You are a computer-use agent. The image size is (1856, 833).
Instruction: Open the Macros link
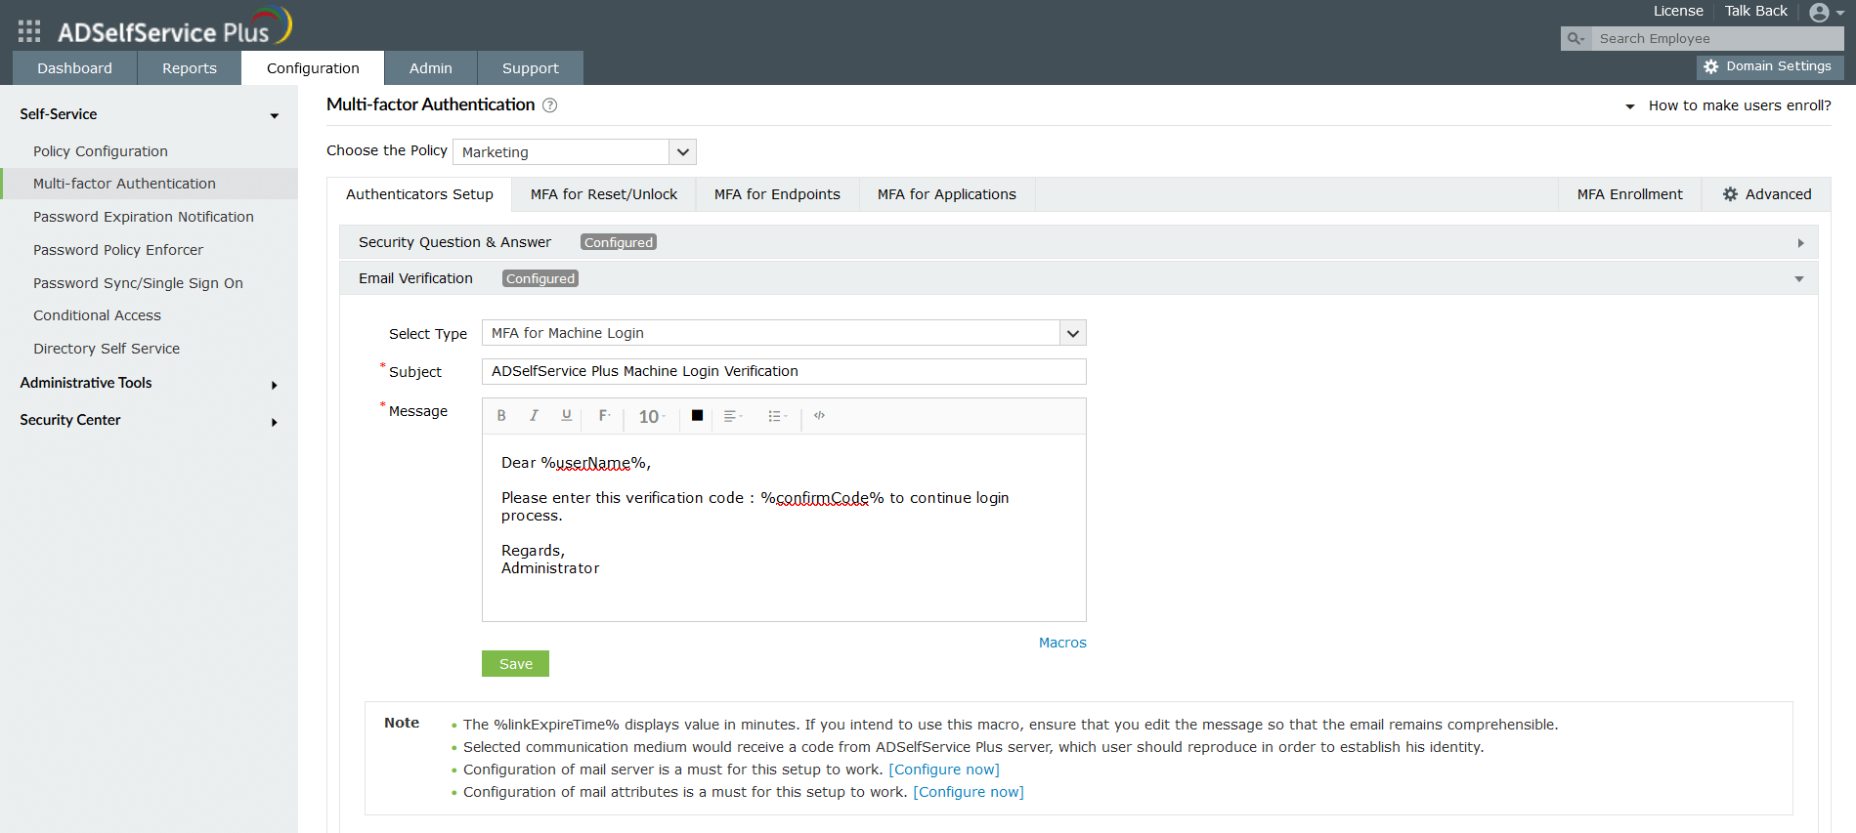point(1062,643)
